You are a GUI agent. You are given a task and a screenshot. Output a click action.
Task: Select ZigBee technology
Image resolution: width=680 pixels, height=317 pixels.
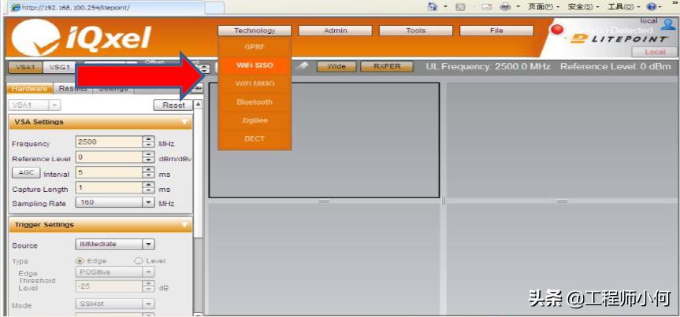tap(255, 120)
